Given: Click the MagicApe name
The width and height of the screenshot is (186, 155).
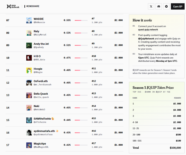Looking at the screenshot, I should click(40, 144).
